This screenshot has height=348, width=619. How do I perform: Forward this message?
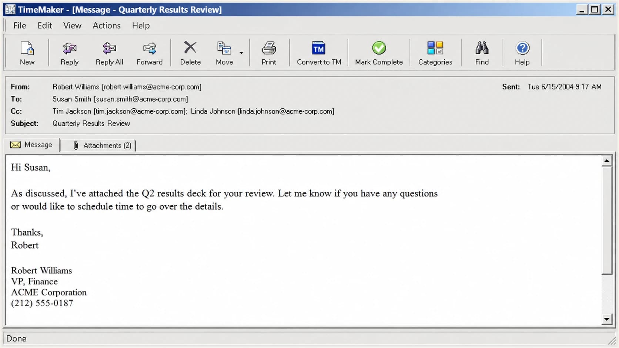[150, 53]
